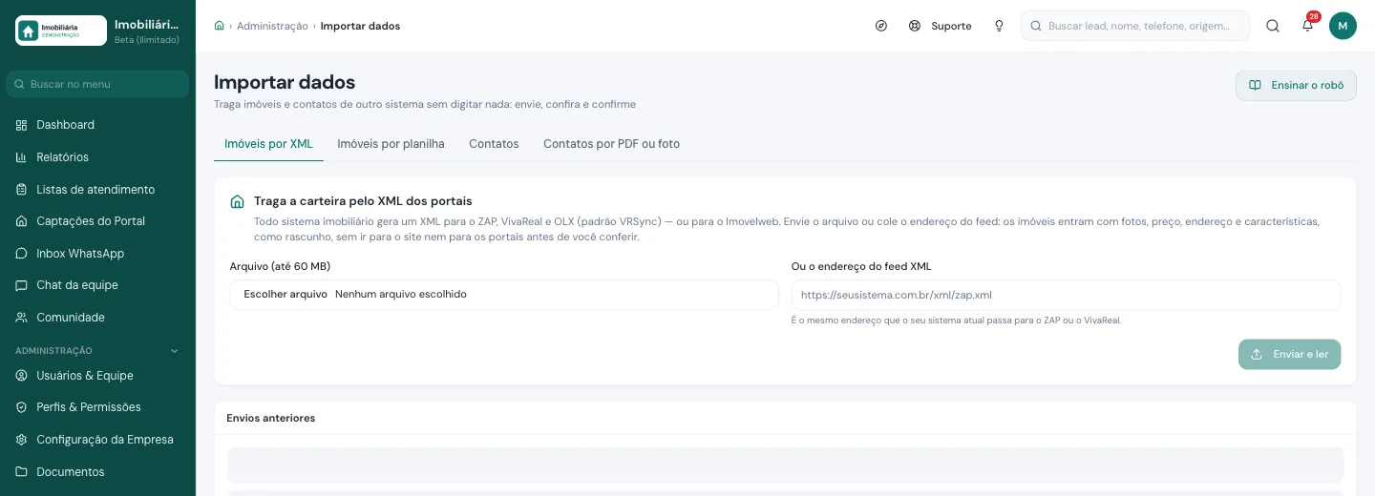1375x496 pixels.
Task: Open the notifications bell
Action: click(1308, 26)
